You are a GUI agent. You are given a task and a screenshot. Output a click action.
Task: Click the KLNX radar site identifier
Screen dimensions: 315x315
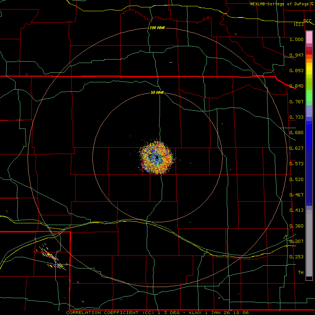pos(196,313)
